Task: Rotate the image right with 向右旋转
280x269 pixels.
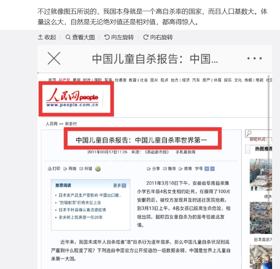Action: (158, 37)
